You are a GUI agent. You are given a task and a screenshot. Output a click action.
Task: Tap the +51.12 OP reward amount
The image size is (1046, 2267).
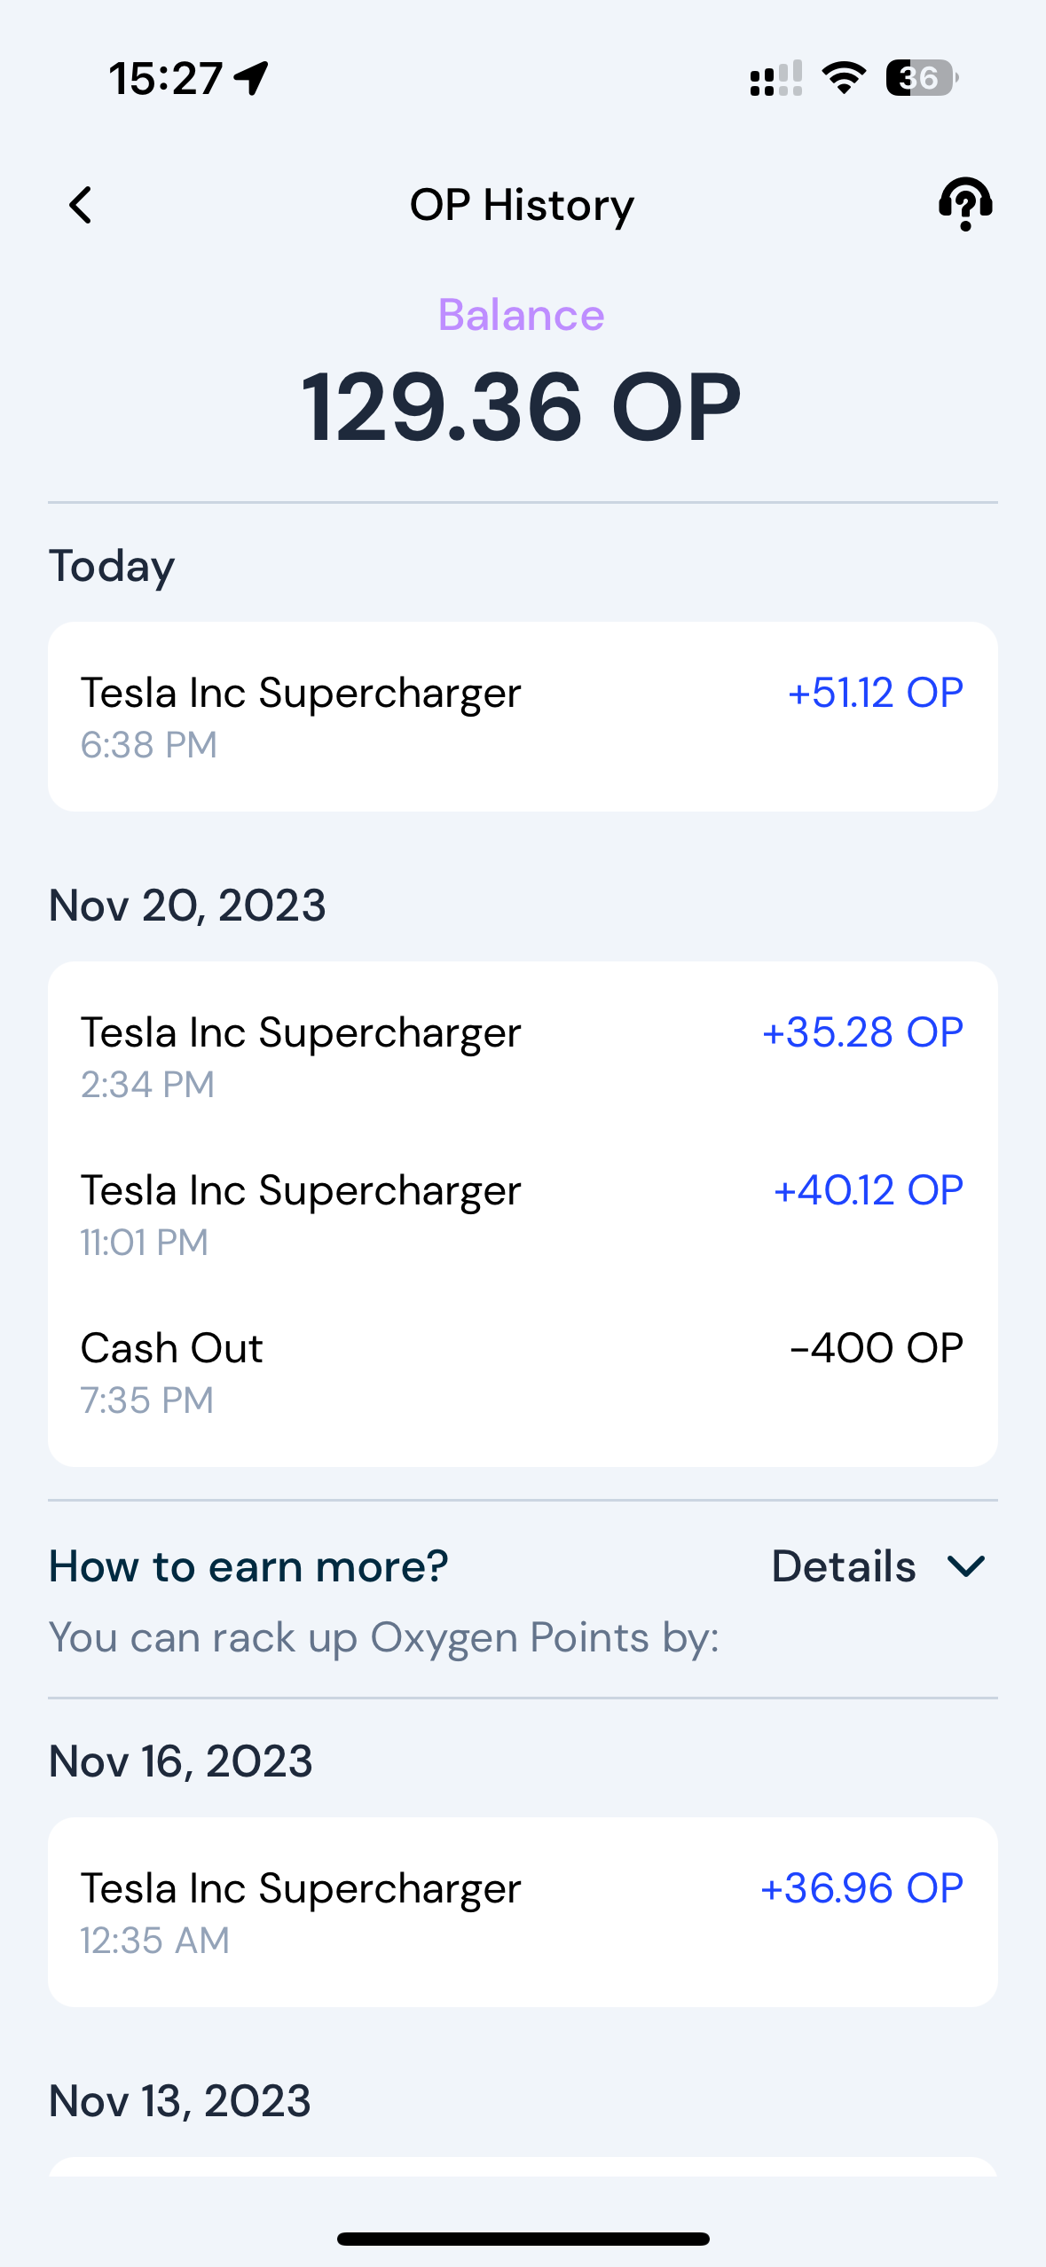[x=875, y=693]
